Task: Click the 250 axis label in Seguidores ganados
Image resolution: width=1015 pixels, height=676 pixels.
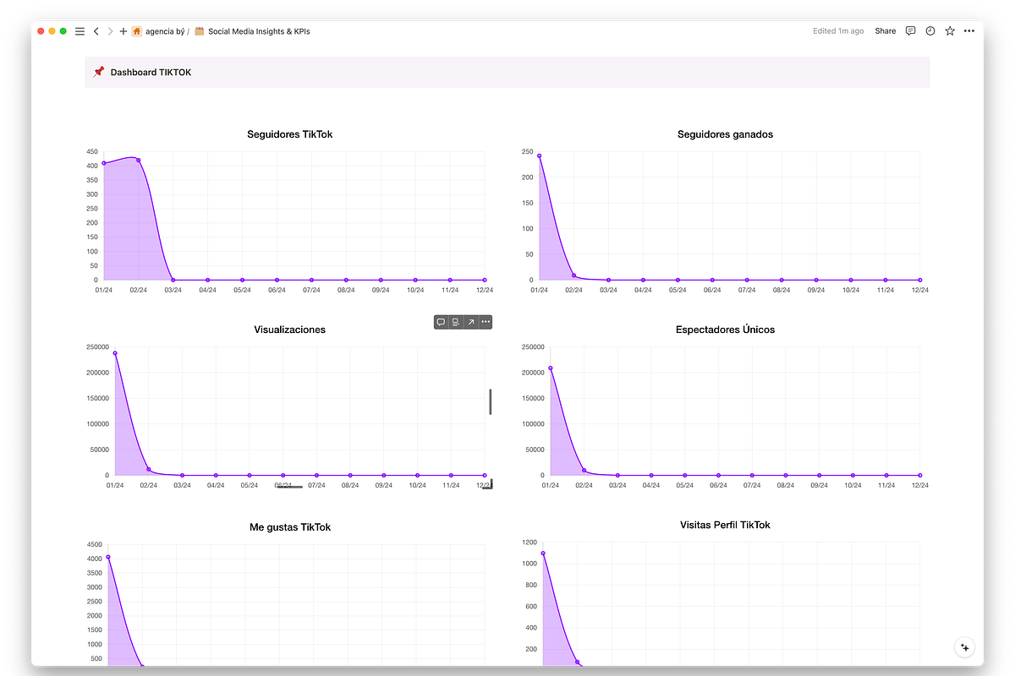Action: (x=527, y=152)
